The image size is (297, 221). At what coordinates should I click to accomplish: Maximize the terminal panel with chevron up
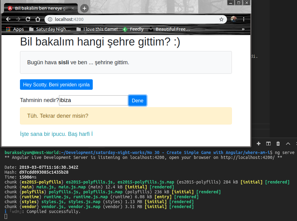click(x=288, y=144)
